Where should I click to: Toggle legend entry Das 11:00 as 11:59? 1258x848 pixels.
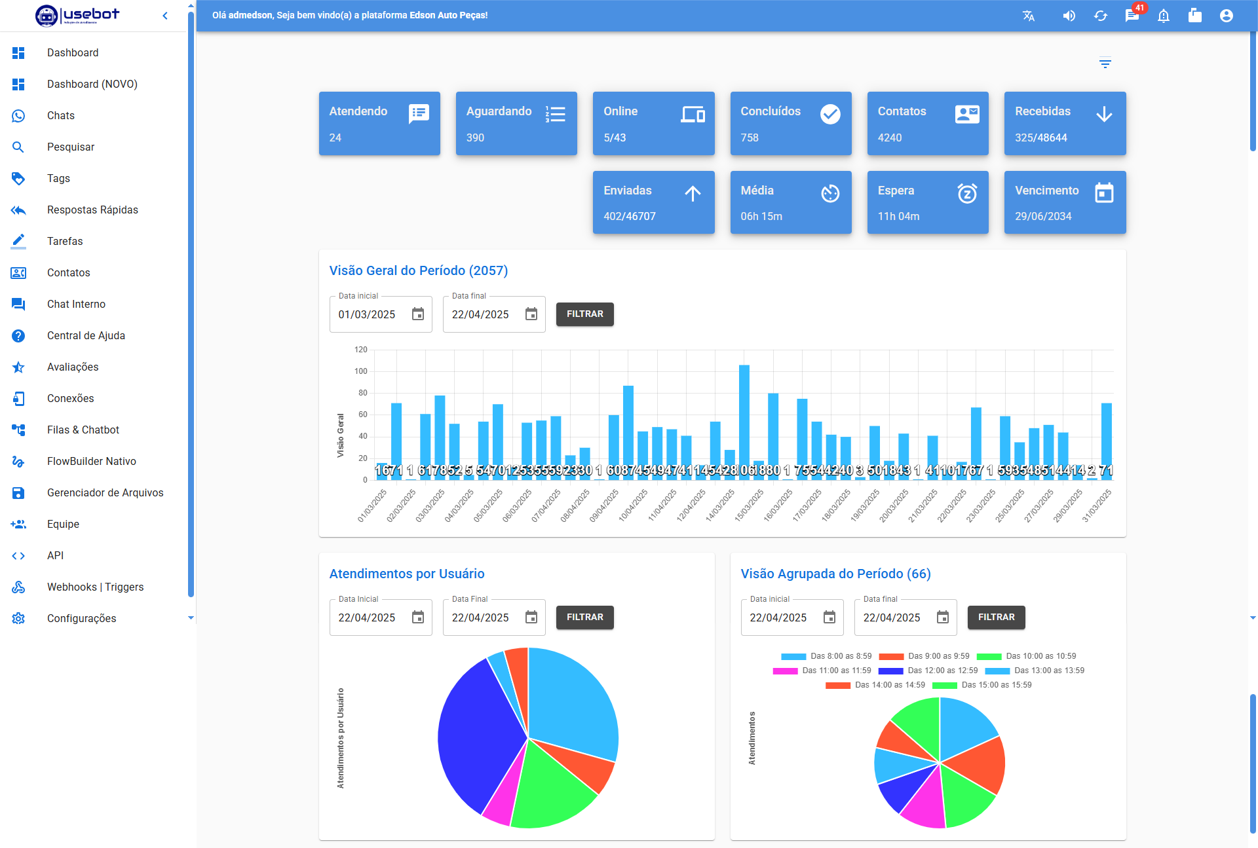coord(836,671)
